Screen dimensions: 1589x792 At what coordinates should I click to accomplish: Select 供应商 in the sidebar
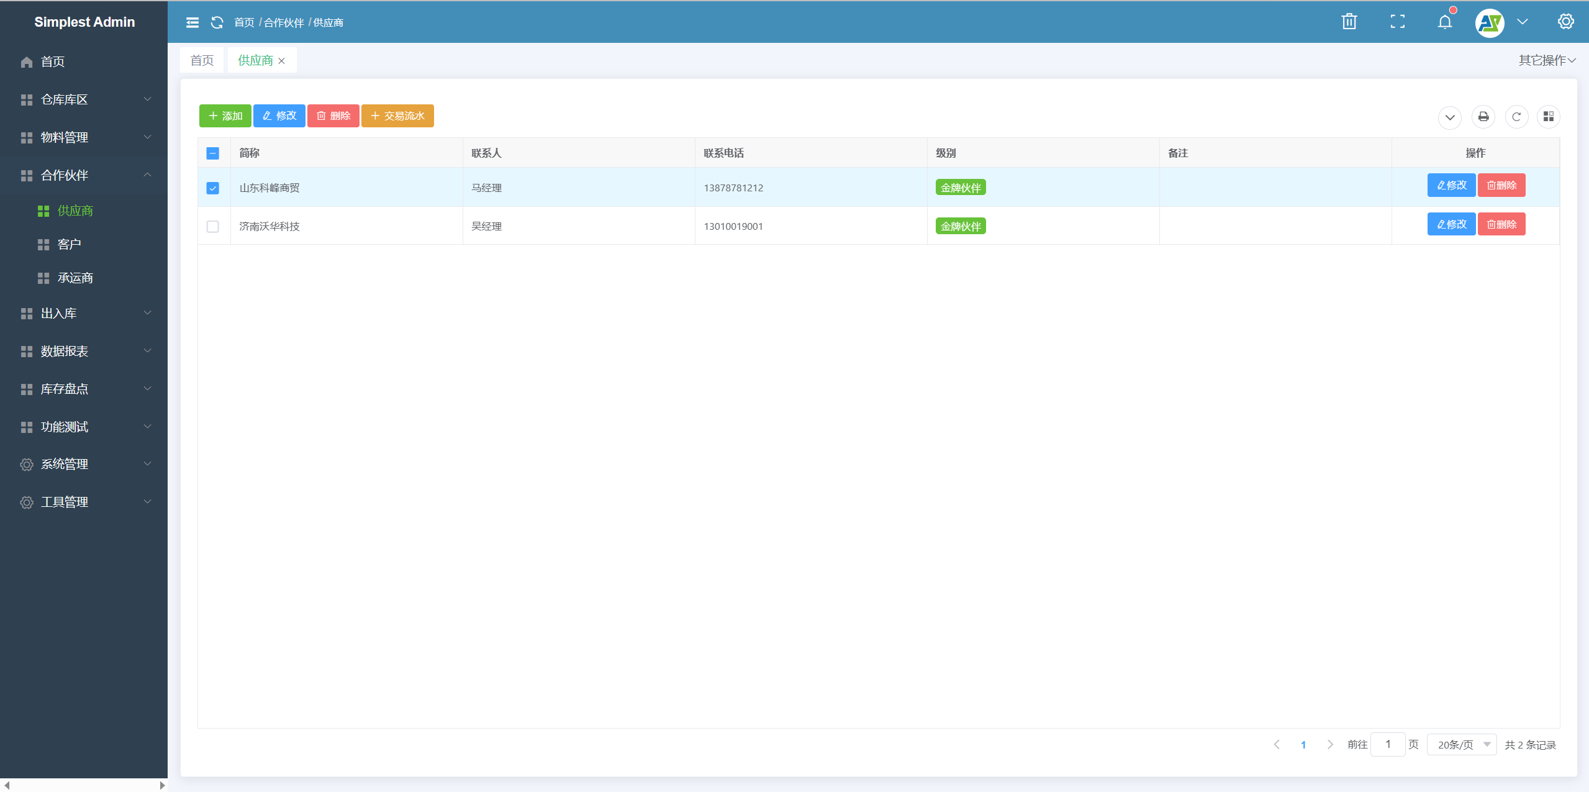click(84, 211)
